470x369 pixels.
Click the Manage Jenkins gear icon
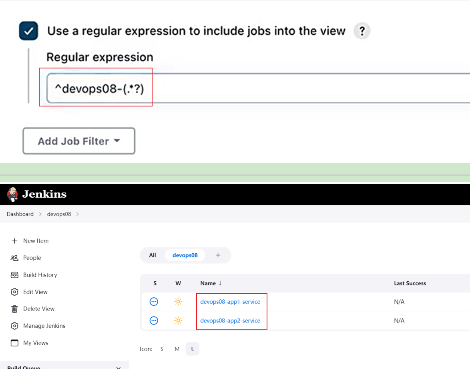coord(14,326)
